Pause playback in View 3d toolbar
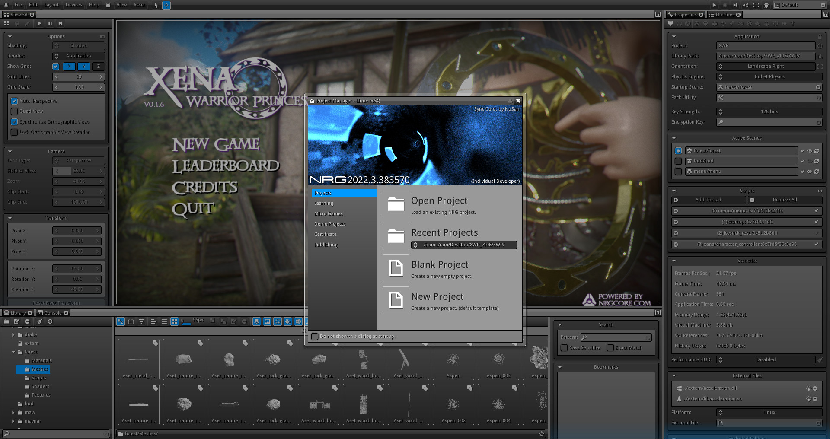The width and height of the screenshot is (830, 439). (x=50, y=23)
